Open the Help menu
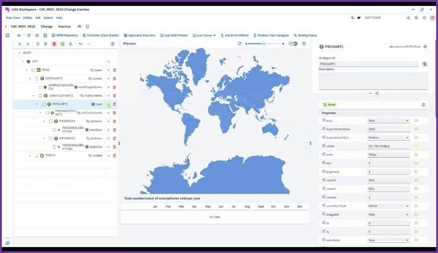This screenshot has width=438, height=253. click(x=59, y=18)
